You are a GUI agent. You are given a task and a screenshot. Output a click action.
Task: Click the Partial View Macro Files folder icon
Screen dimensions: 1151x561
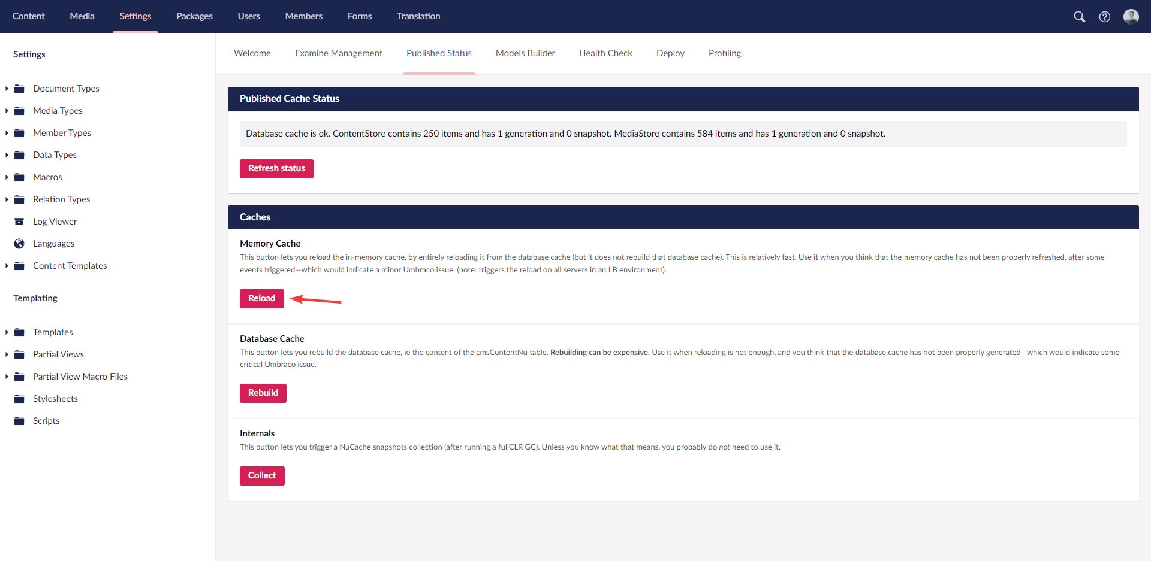tap(19, 377)
